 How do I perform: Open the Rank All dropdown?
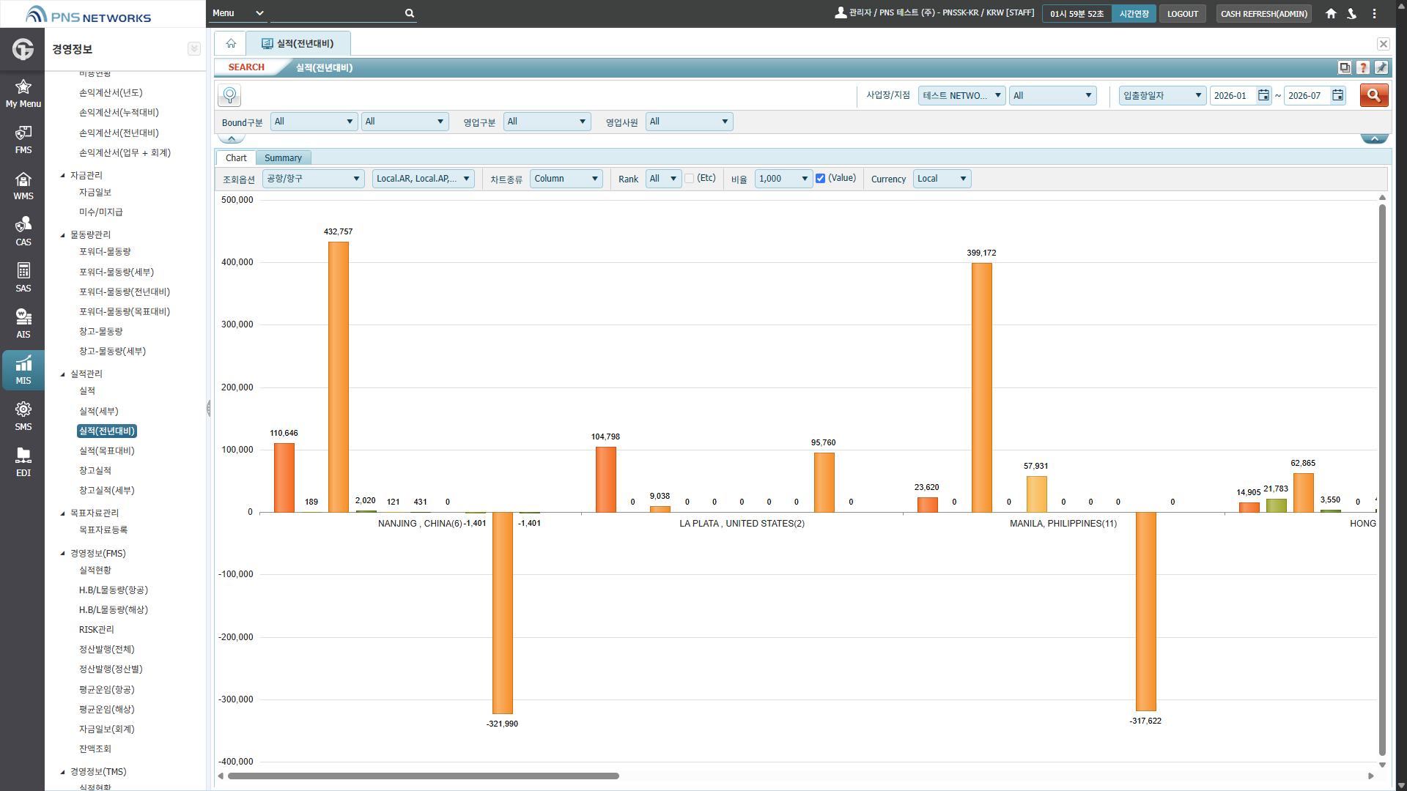663,179
